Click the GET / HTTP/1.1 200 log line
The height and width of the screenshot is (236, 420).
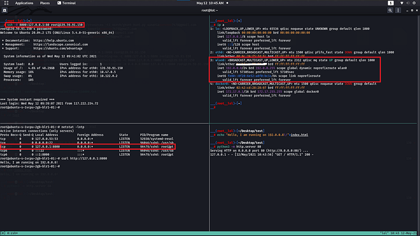[x=262, y=155]
